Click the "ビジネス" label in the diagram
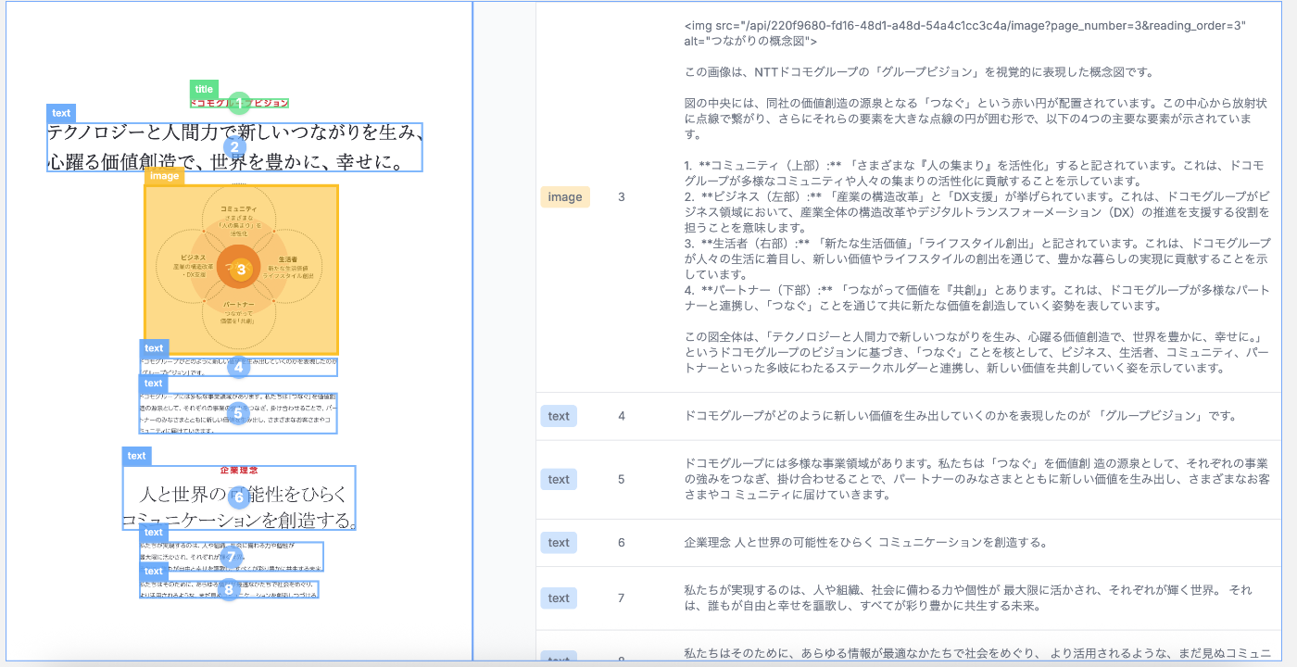The width and height of the screenshot is (1297, 667). [193, 257]
